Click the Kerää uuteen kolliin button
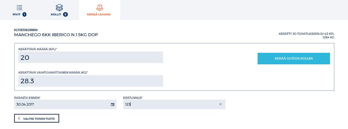348x129 pixels. [x=294, y=59]
